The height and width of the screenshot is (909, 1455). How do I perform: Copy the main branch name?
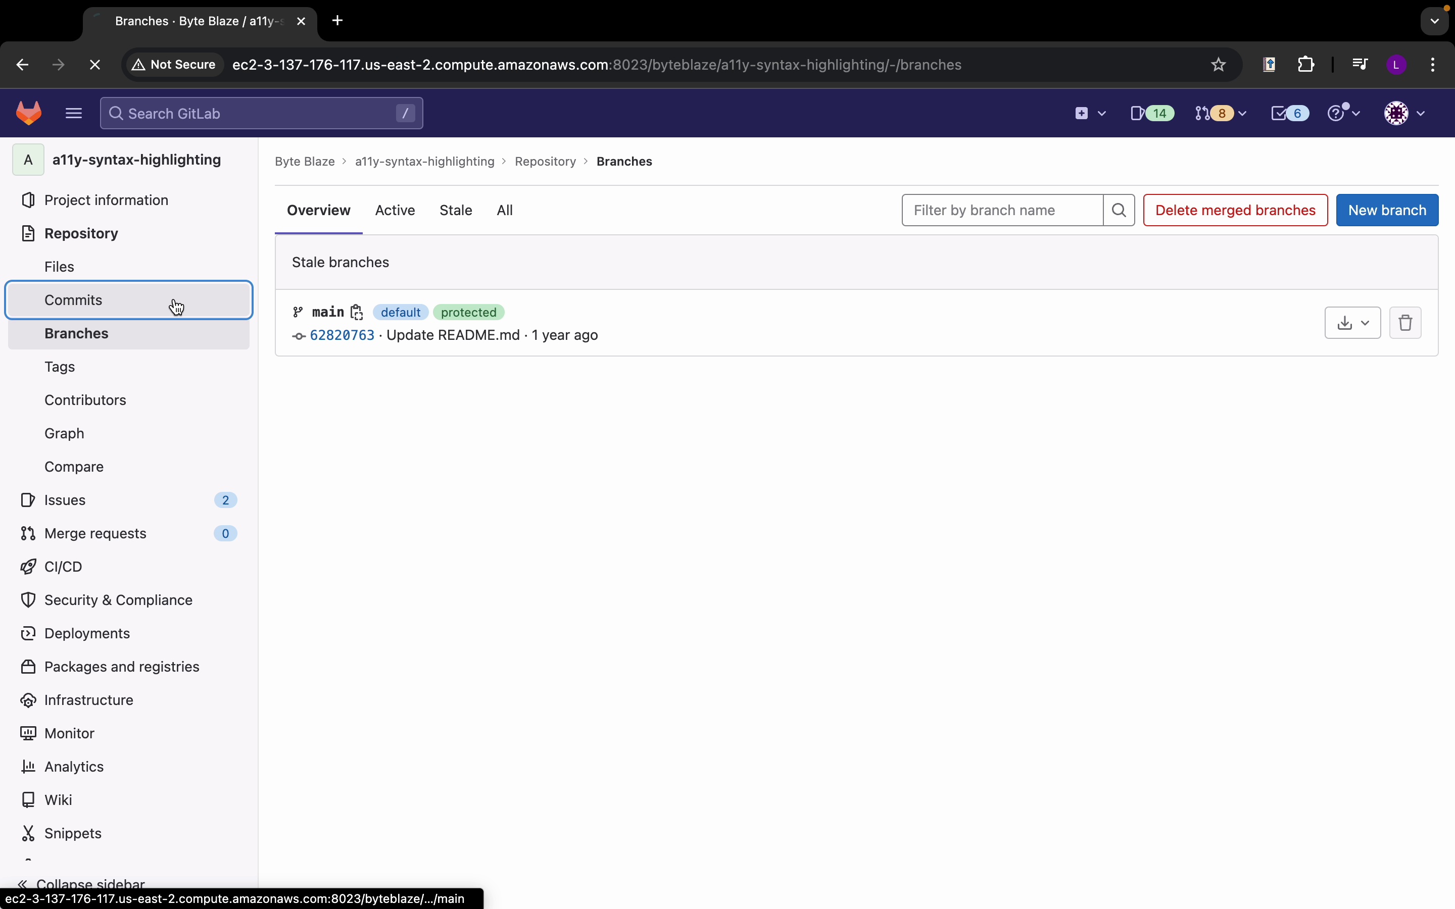click(357, 312)
